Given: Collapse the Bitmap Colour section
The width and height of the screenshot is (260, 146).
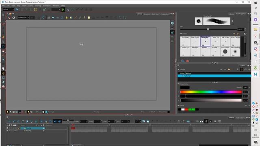Looking at the screenshot, I should pos(178,84).
